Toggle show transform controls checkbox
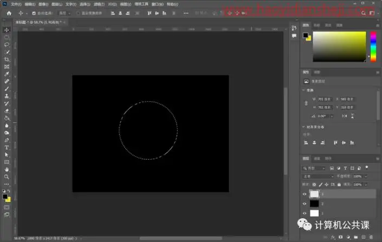382x242 pixels. pyautogui.click(x=78, y=13)
